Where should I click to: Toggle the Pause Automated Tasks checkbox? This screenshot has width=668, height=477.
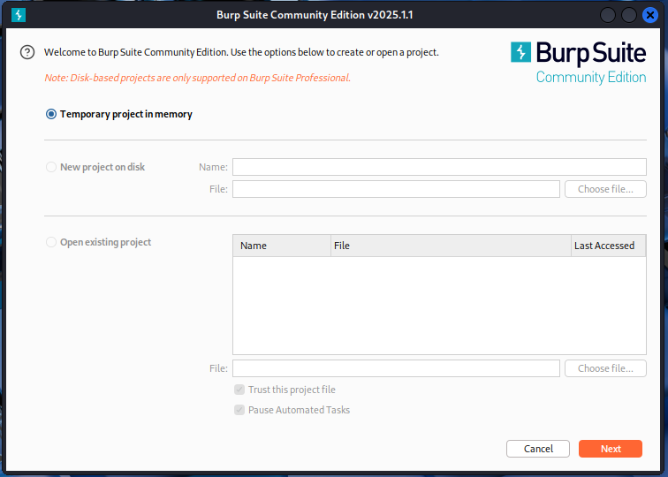pyautogui.click(x=239, y=410)
